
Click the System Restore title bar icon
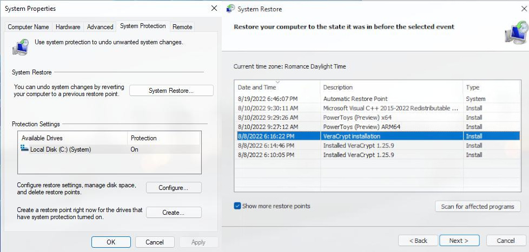coord(231,9)
